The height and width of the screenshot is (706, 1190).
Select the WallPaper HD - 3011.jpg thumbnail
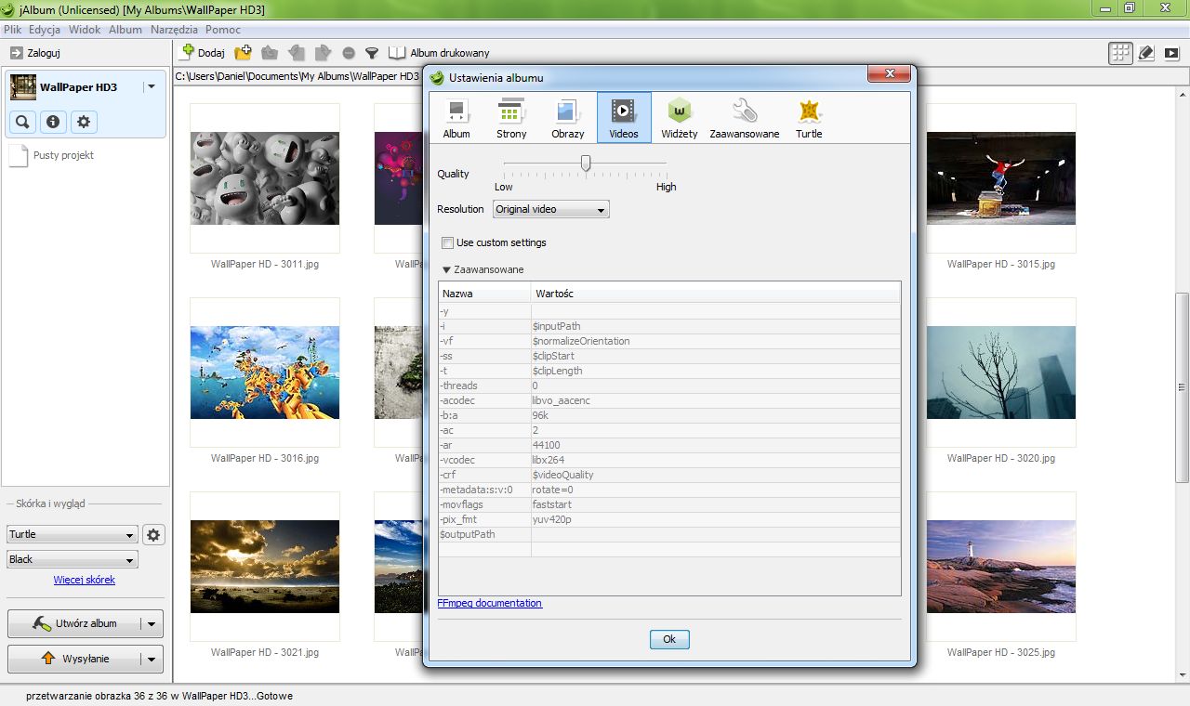click(x=265, y=178)
